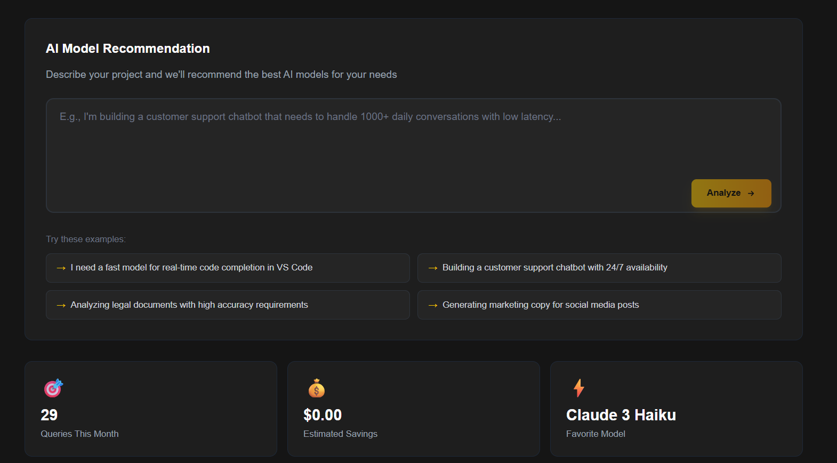Viewport: 837px width, 463px height.
Task: Click arrow icon beside VS Code example
Action: [x=61, y=268]
